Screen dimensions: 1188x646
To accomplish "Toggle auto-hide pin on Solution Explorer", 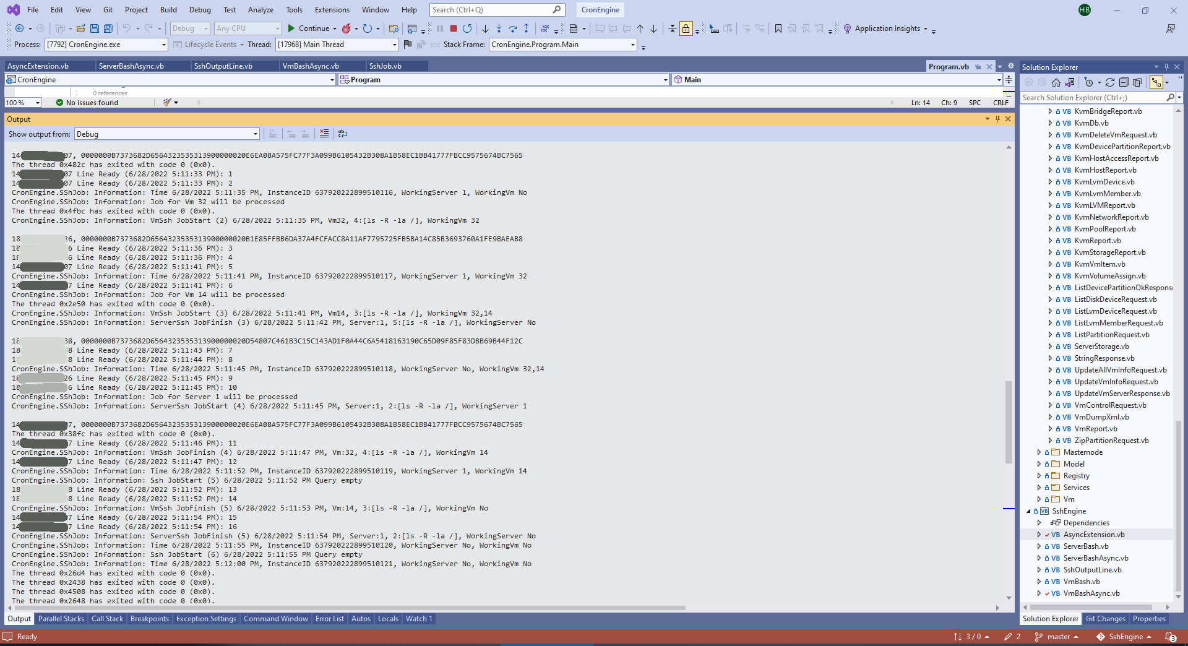I will tap(1166, 67).
